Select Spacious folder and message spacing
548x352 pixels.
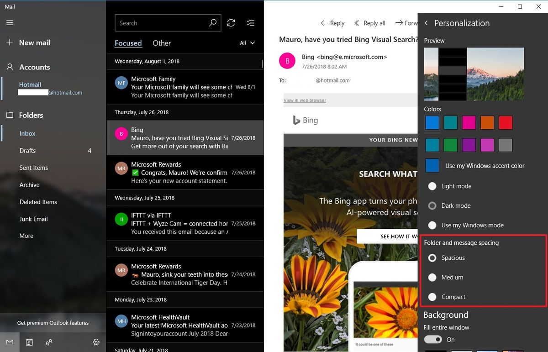click(432, 258)
